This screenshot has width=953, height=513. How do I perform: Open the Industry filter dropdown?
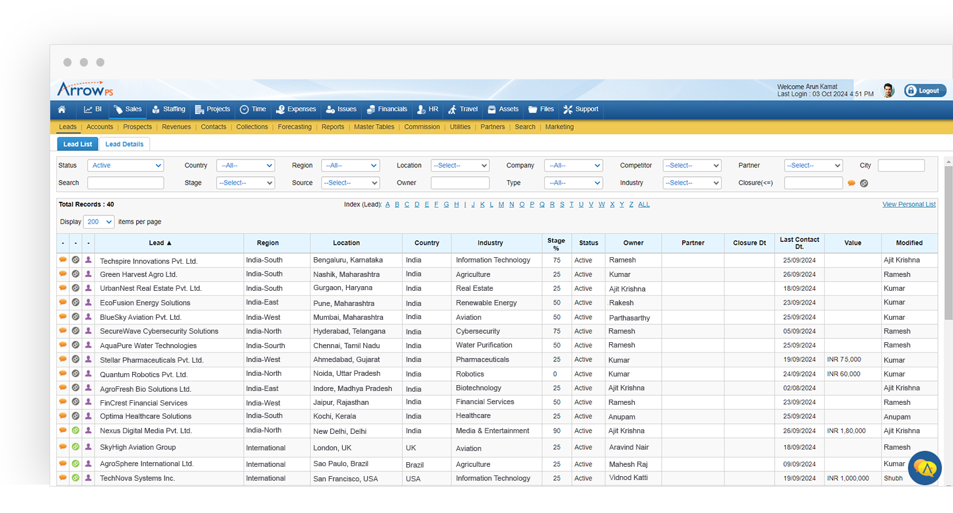click(692, 183)
